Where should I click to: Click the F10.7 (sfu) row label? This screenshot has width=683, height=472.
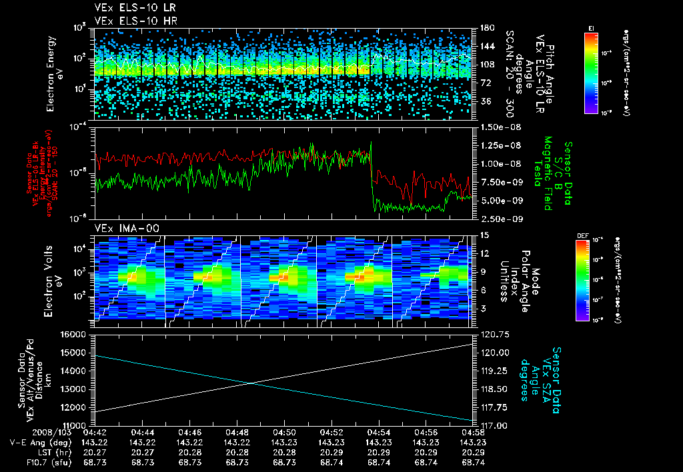coord(48,463)
